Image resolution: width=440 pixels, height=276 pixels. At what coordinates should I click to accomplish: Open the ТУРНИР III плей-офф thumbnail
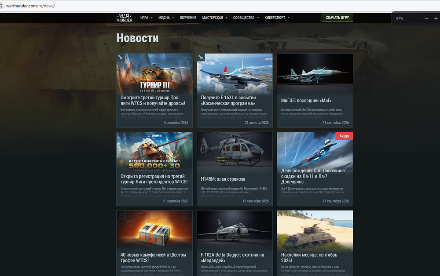pyautogui.click(x=154, y=74)
